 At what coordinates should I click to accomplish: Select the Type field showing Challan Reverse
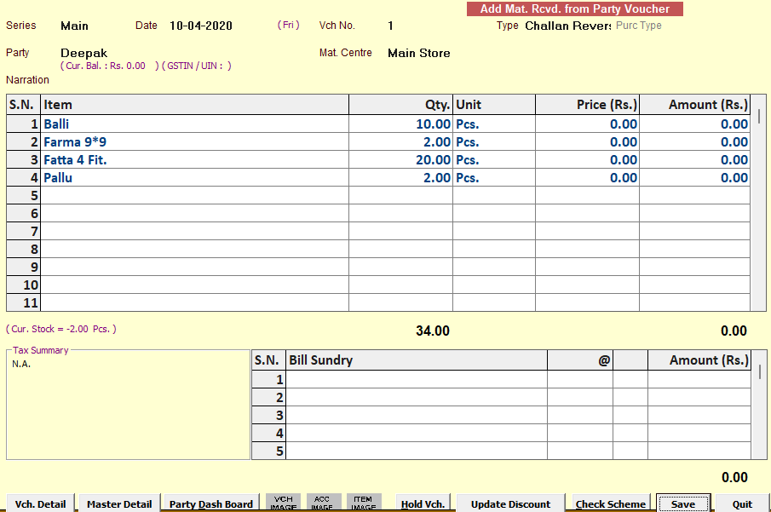(x=567, y=26)
